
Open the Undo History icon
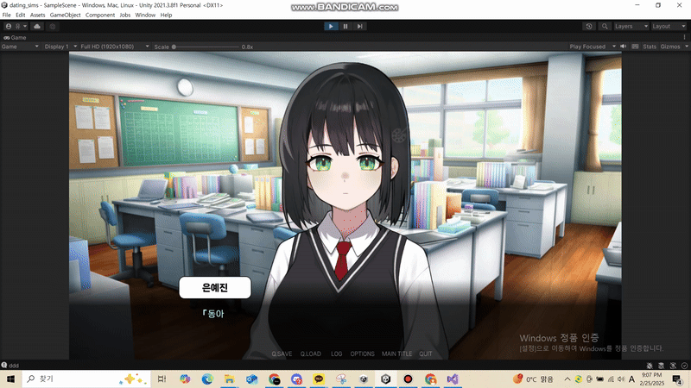(589, 27)
